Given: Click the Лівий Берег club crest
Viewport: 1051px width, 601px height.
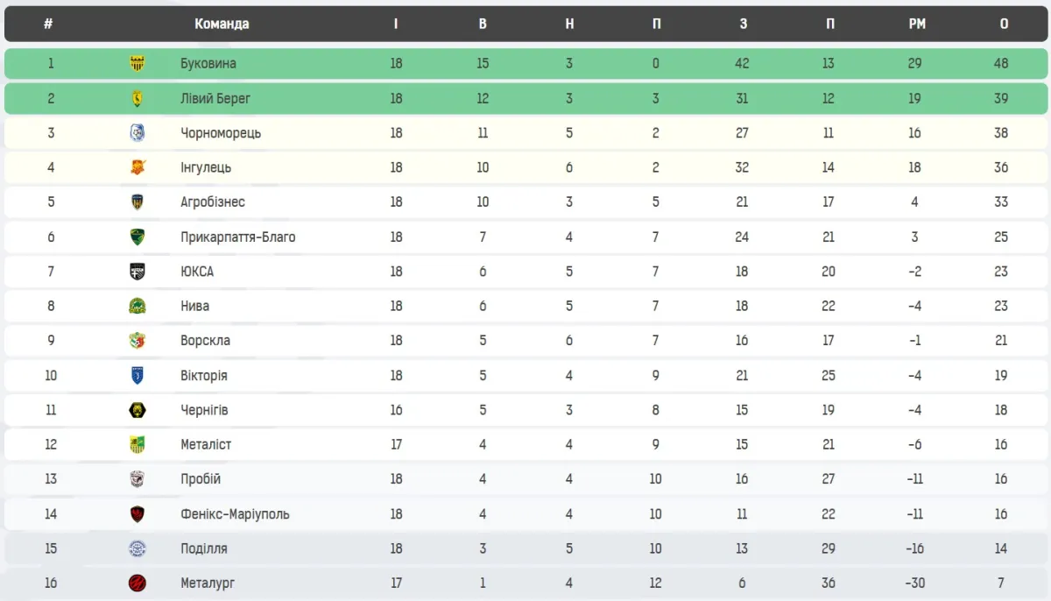Looking at the screenshot, I should [x=138, y=99].
